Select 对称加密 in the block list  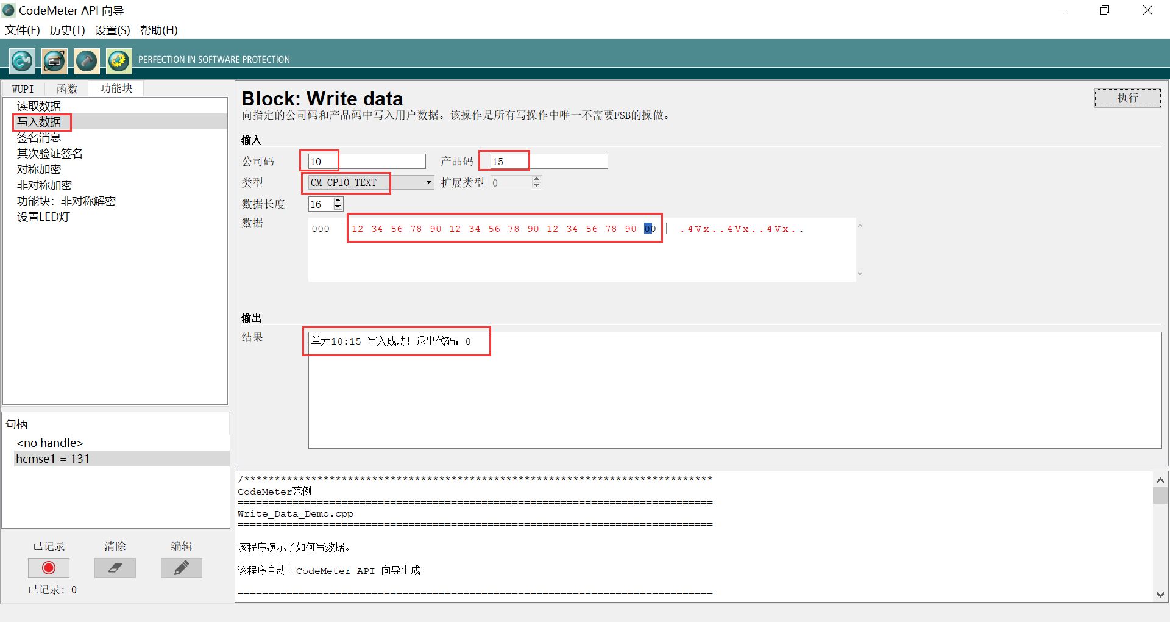pos(115,170)
